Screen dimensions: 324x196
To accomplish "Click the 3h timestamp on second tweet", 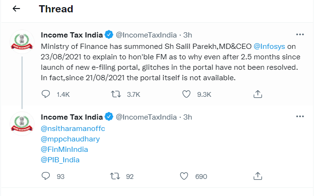I will pyautogui.click(x=187, y=117).
